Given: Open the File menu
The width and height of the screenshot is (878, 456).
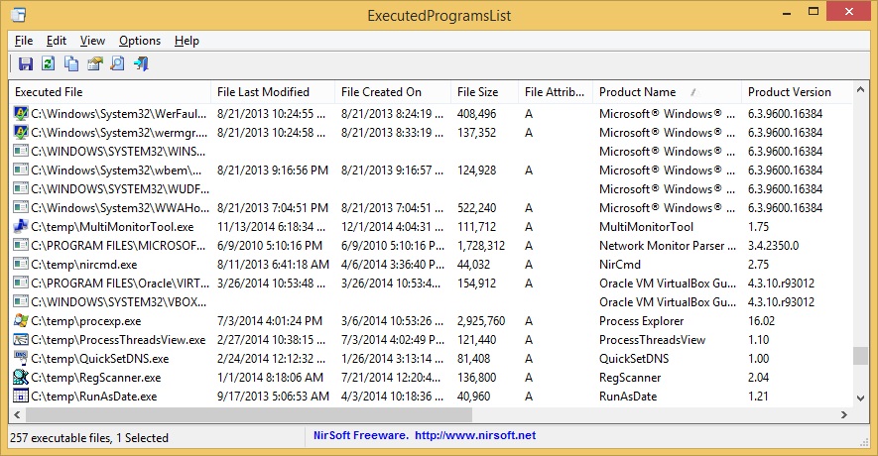Looking at the screenshot, I should 24,41.
